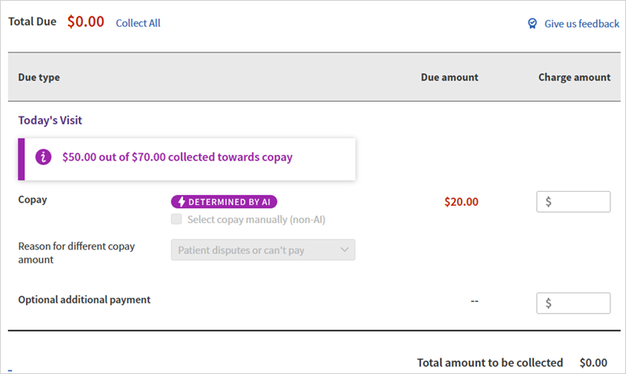Click the $20.00 copay due amount
Screen dimensions: 626x374
click(461, 202)
